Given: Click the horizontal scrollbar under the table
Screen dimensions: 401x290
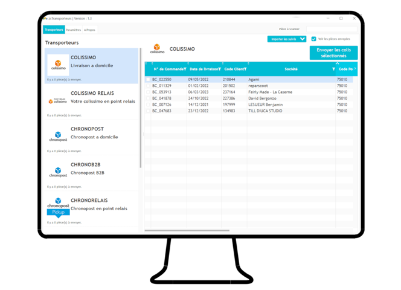Looking at the screenshot, I should coord(187,230).
